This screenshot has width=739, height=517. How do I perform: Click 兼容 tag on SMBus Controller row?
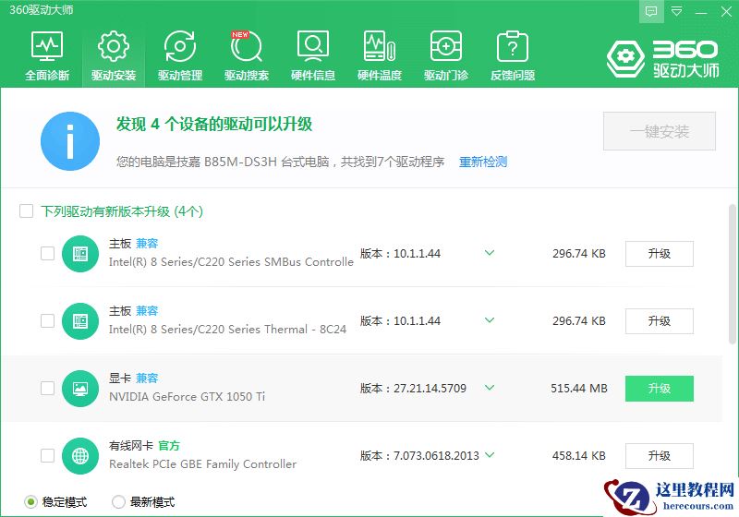(147, 244)
